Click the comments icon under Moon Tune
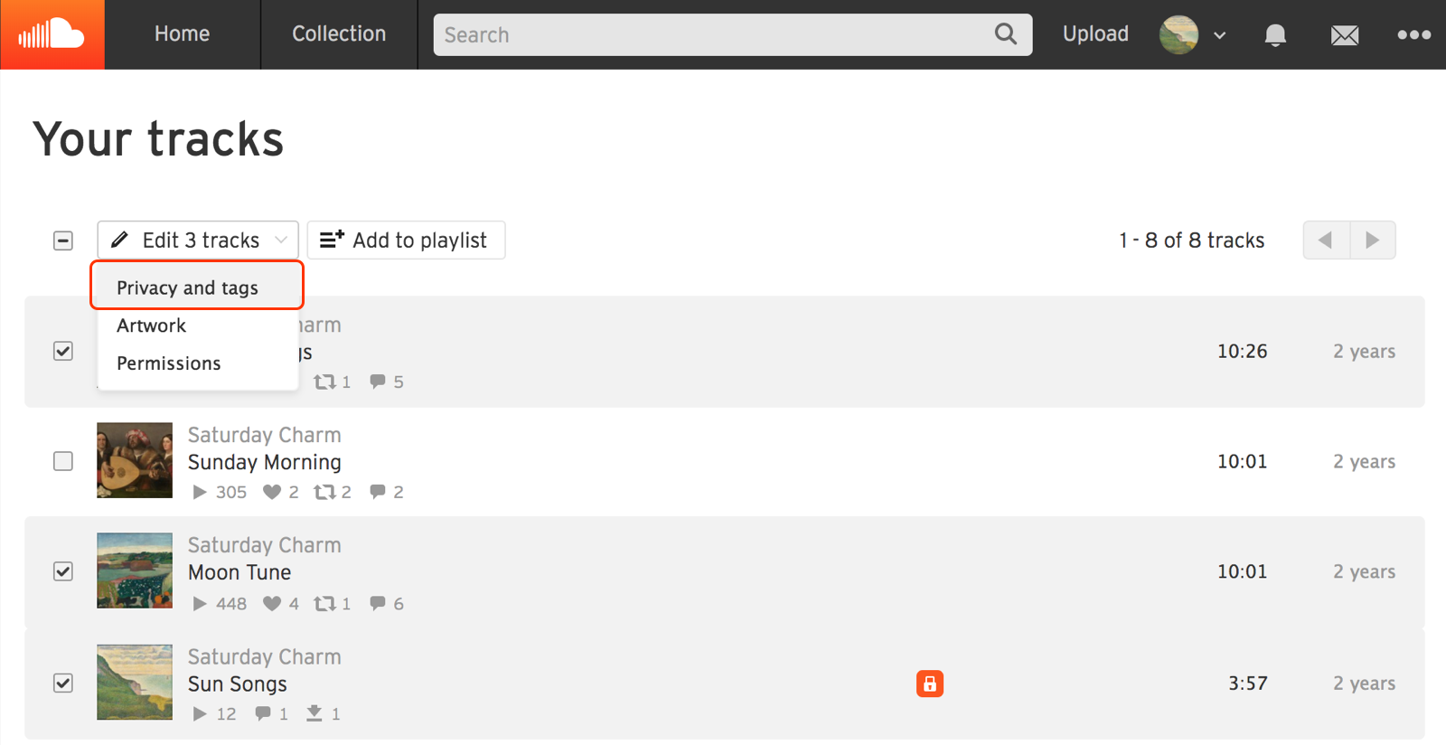The width and height of the screenshot is (1446, 745). [378, 603]
